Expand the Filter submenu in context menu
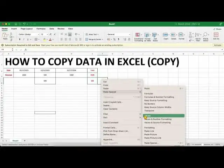Viewport: 224px width, 168px height. pyautogui.click(x=122, y=114)
